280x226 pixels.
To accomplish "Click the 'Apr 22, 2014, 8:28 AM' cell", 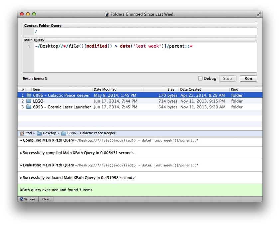I will pos(203,95).
